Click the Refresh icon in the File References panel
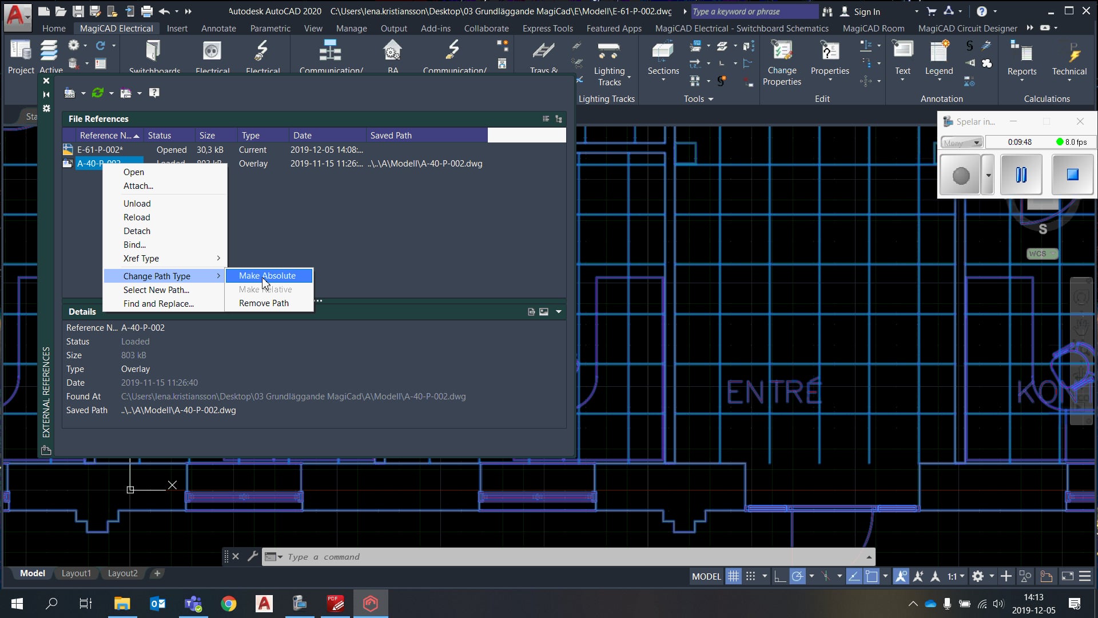Viewport: 1098px width, 618px height. [98, 93]
